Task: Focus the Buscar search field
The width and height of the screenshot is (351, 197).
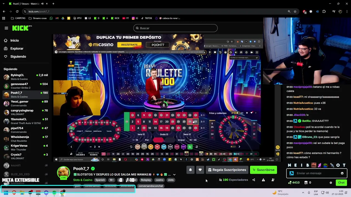Action: (x=175, y=28)
